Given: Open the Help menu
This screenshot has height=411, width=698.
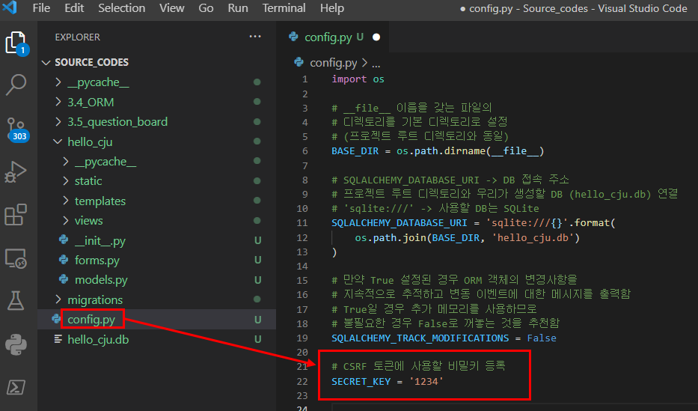Looking at the screenshot, I should [332, 8].
